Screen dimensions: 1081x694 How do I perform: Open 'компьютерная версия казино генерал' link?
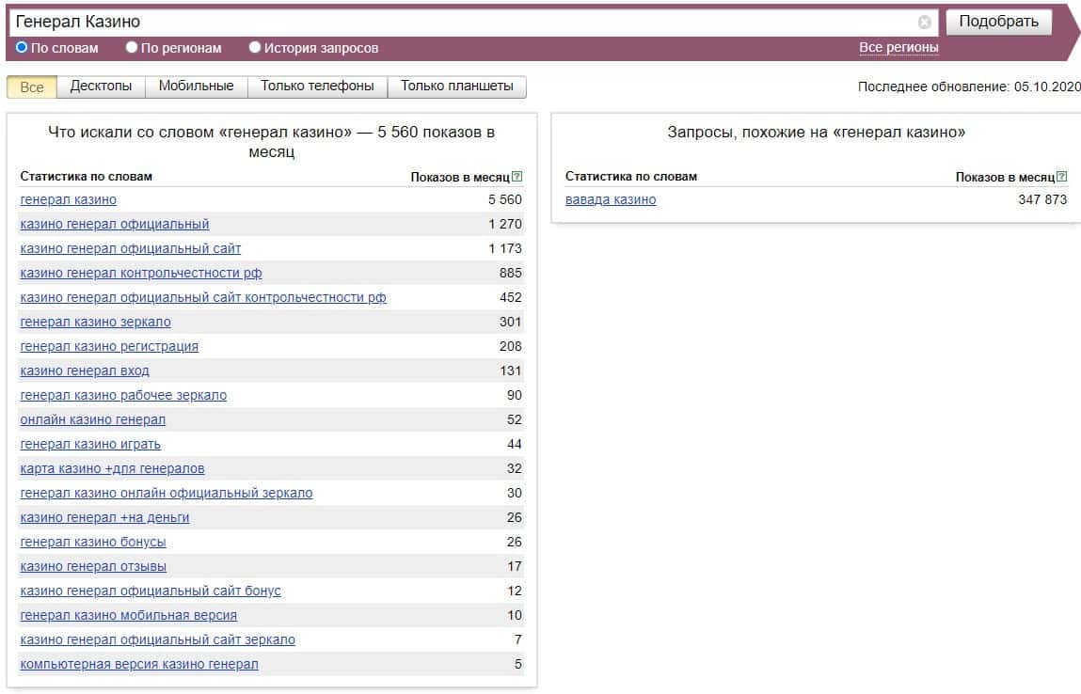coord(139,664)
